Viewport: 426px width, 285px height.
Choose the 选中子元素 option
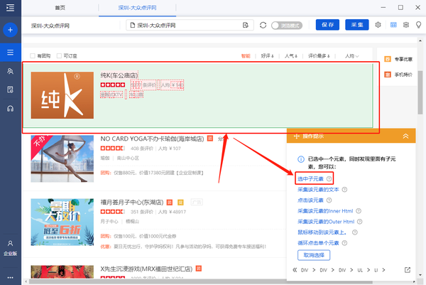(310, 178)
